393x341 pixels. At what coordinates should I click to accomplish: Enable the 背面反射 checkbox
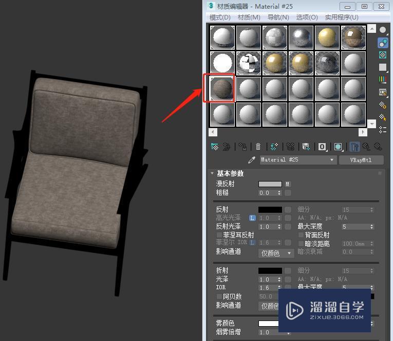tap(301, 235)
